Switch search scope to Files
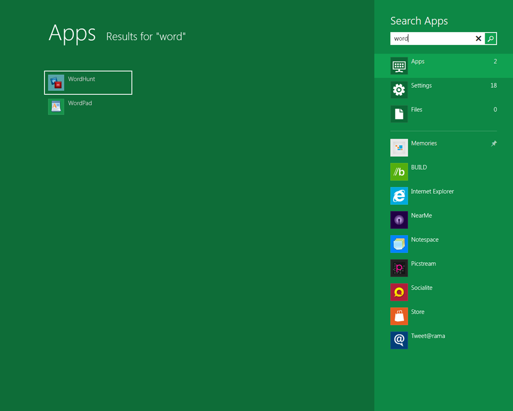513x411 pixels. point(444,114)
